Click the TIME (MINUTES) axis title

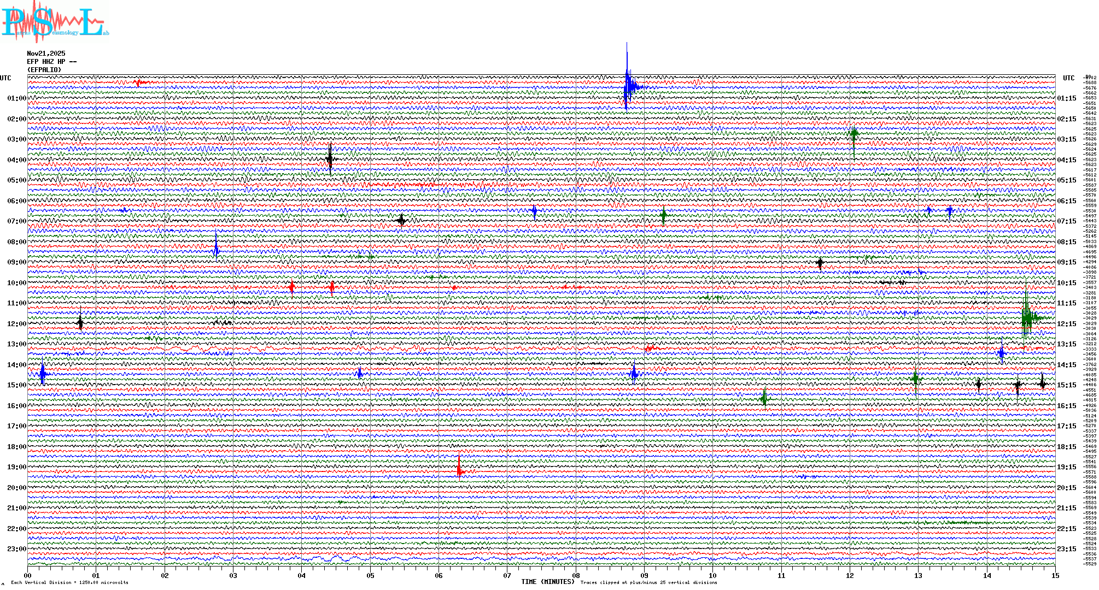[548, 582]
